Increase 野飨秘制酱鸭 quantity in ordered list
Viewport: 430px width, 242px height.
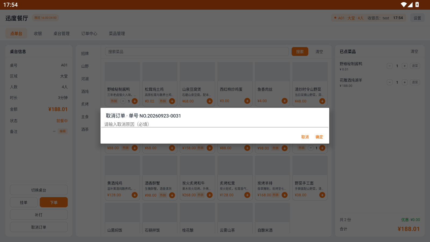click(x=405, y=66)
